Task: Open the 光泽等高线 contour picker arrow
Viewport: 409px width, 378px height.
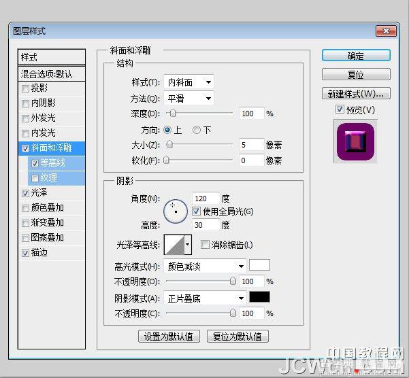Action: click(x=188, y=245)
